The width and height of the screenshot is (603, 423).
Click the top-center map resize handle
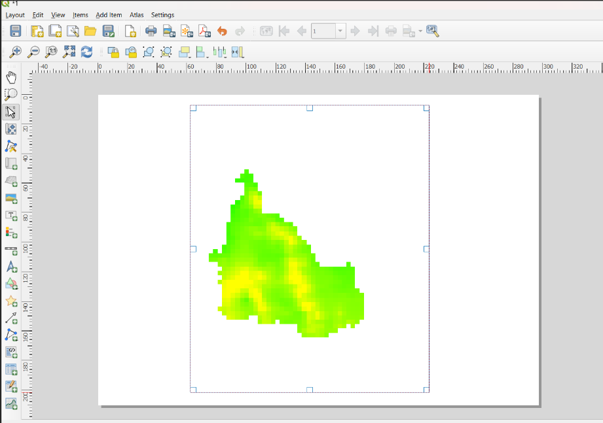(x=310, y=109)
